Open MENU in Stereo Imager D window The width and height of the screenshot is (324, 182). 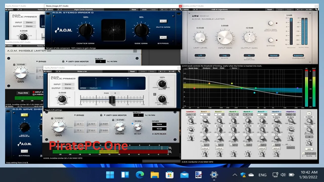[x=49, y=10]
